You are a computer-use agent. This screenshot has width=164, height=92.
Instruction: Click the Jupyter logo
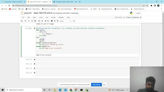click(x=26, y=13)
